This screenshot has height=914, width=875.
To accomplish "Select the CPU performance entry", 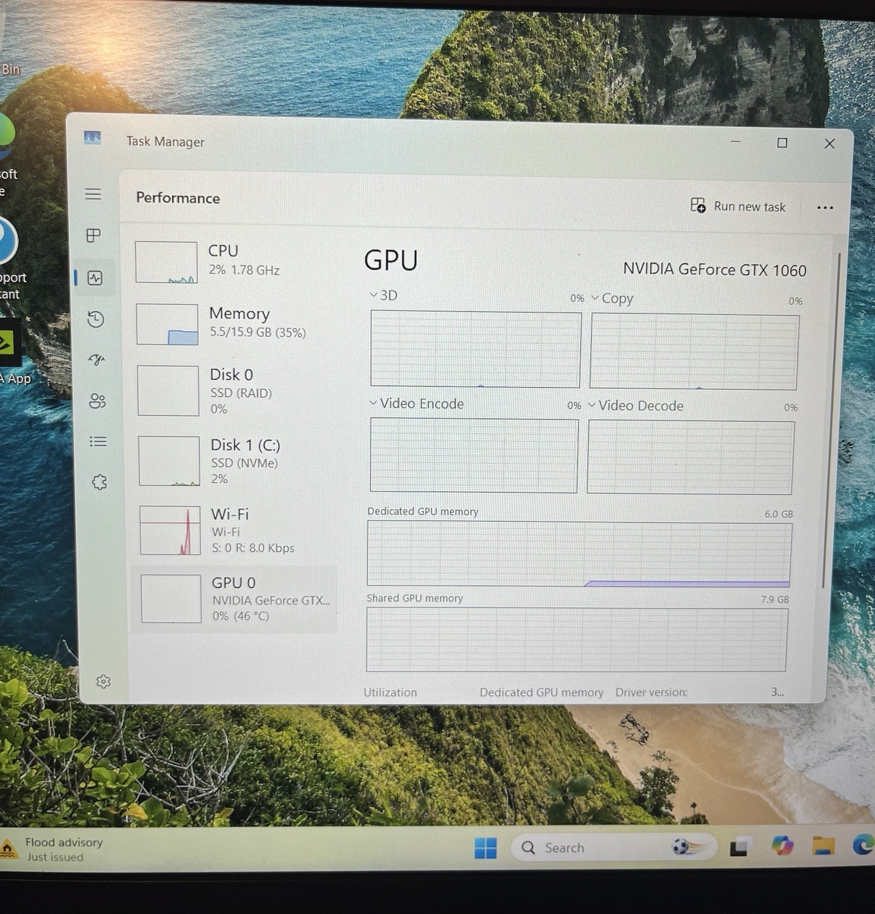I will pyautogui.click(x=234, y=262).
